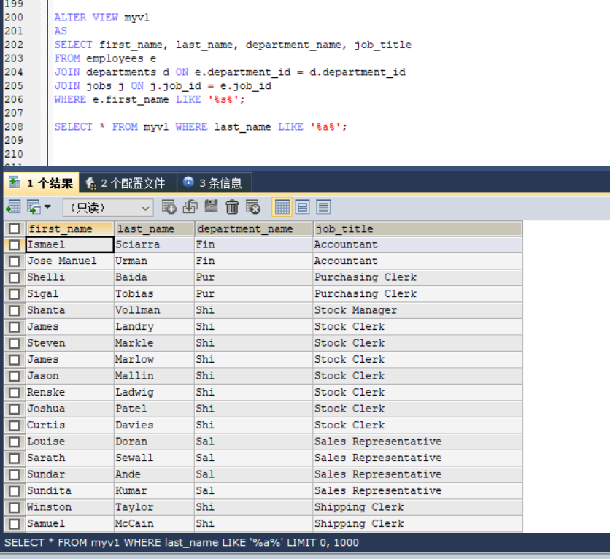Switch to grid view mode

coord(282,207)
